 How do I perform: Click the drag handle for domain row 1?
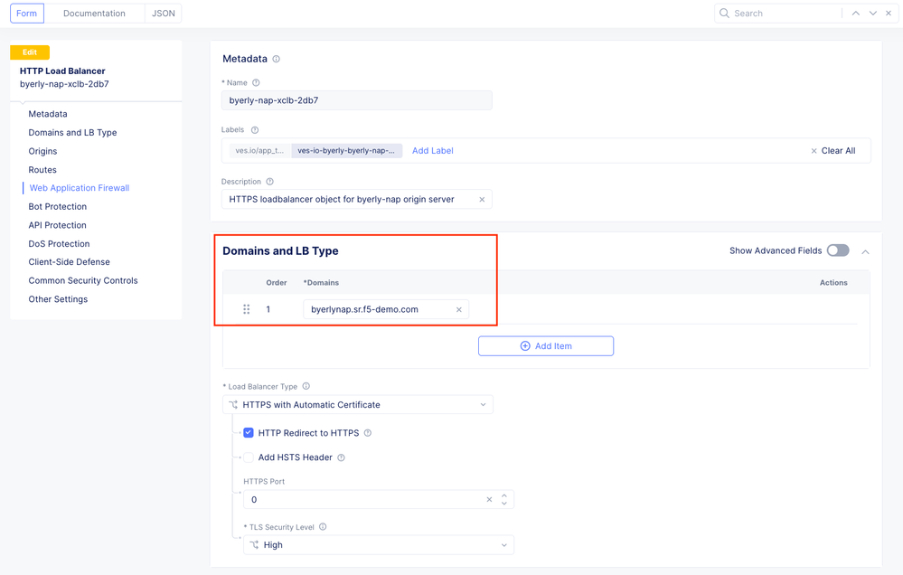(x=246, y=309)
